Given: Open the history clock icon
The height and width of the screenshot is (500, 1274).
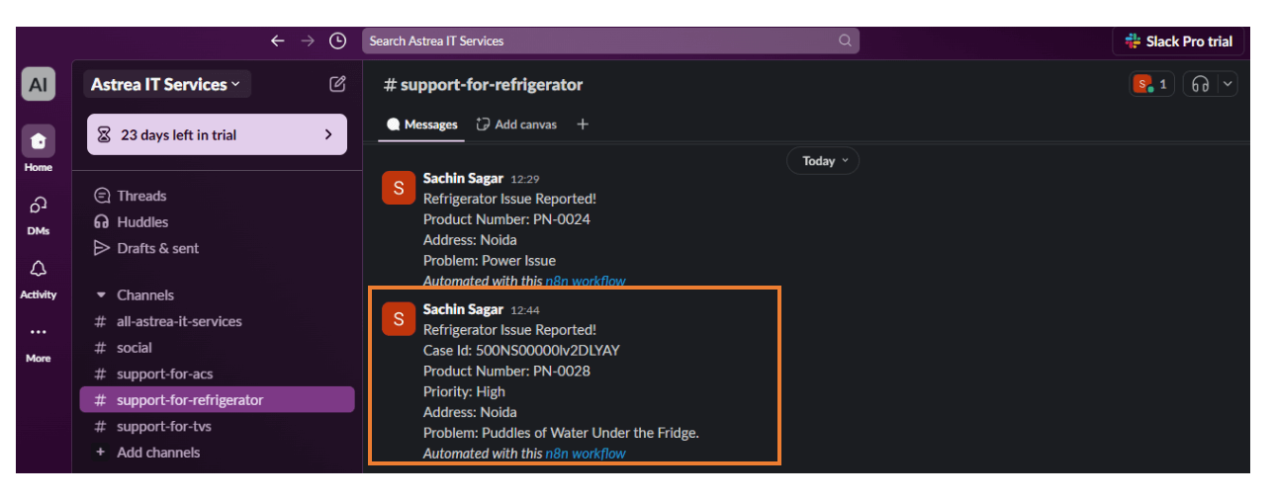Looking at the screenshot, I should tap(338, 41).
